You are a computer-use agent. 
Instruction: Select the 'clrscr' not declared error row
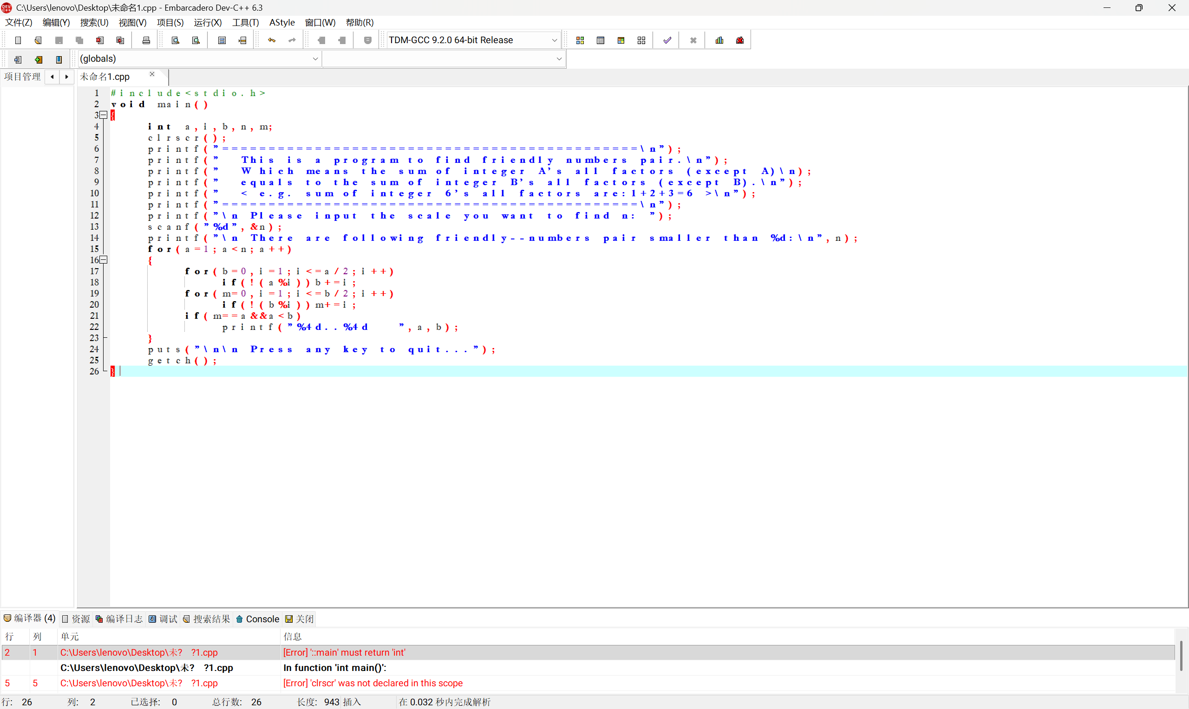coord(373,683)
